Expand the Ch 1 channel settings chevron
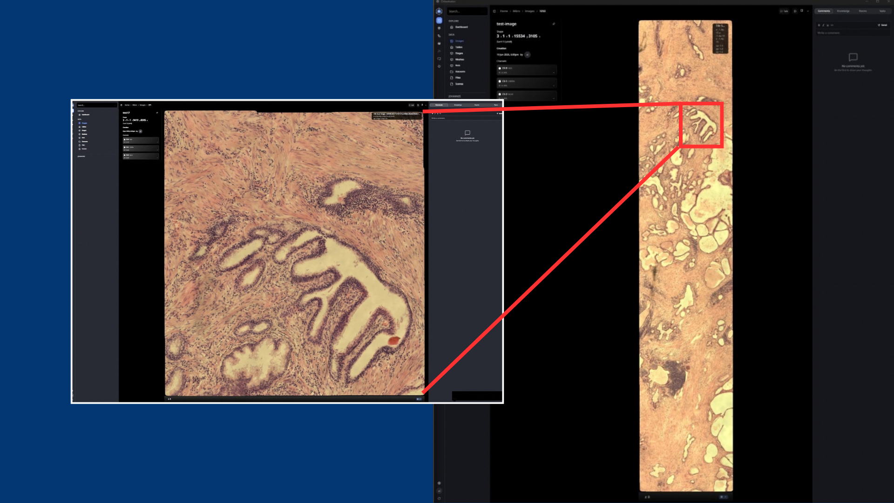 [554, 86]
